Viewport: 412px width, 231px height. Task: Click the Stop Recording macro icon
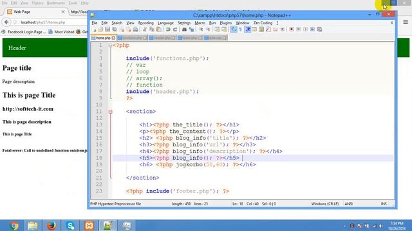(x=299, y=30)
